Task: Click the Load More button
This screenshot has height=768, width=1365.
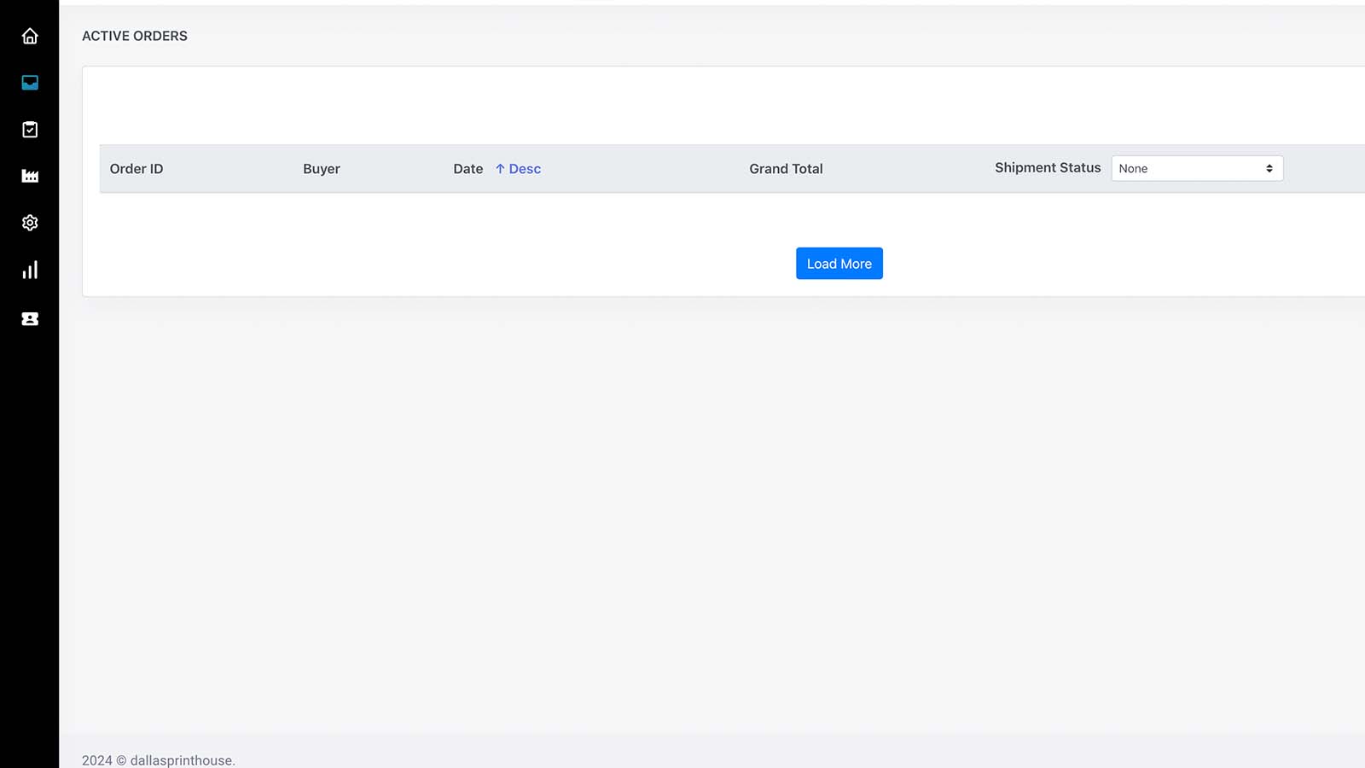Action: (x=839, y=264)
